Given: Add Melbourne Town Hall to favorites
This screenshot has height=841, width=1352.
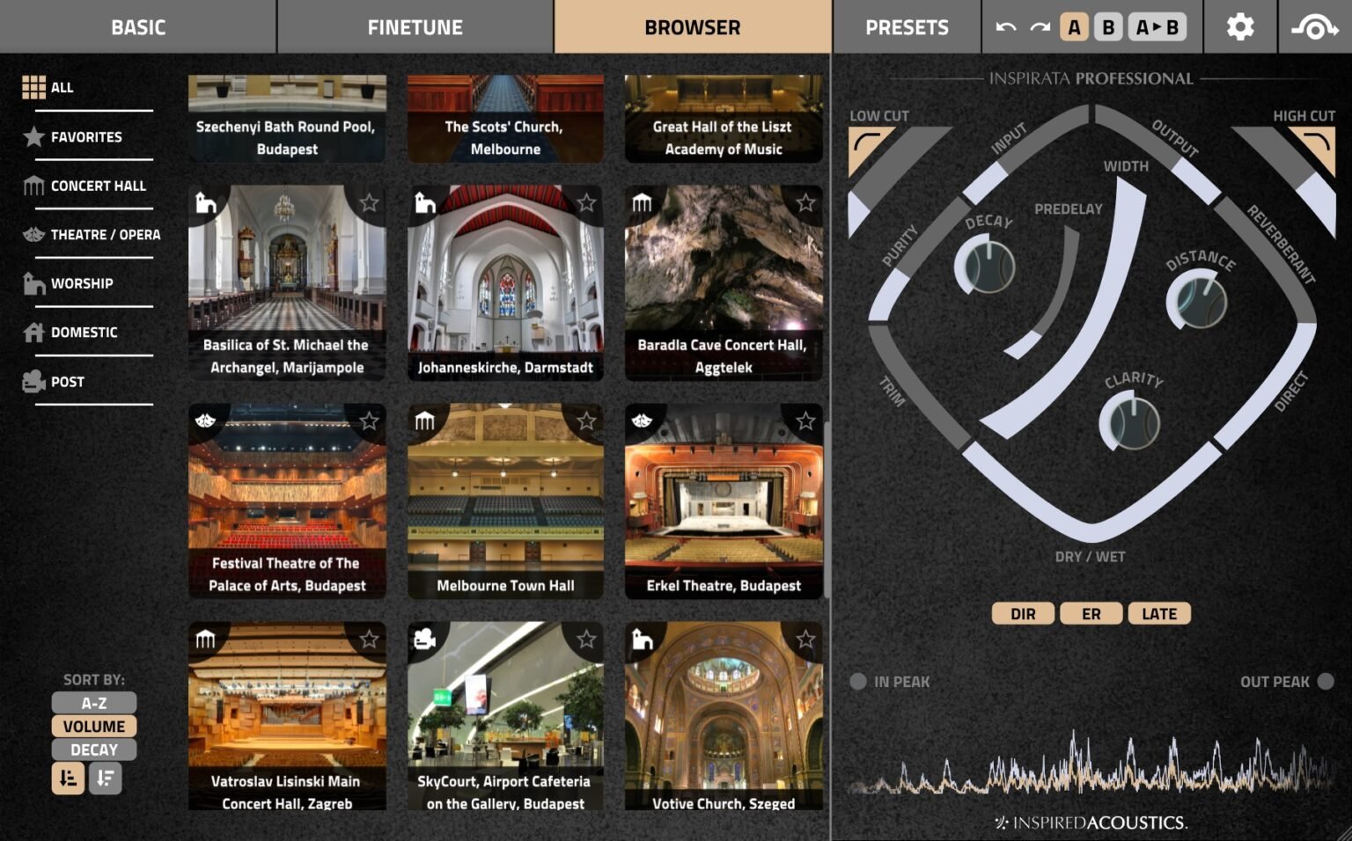Looking at the screenshot, I should click(x=586, y=421).
